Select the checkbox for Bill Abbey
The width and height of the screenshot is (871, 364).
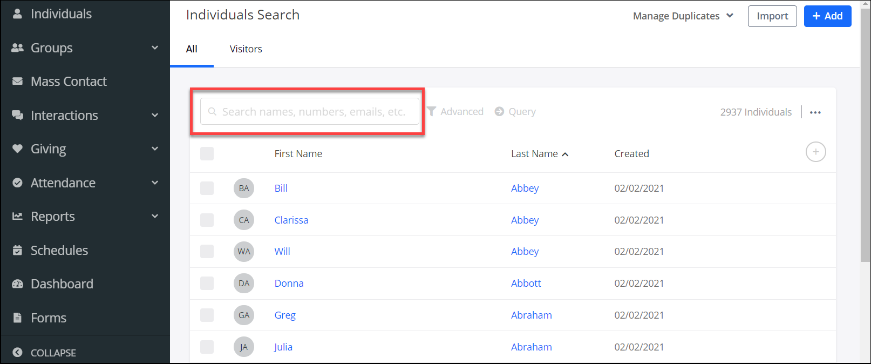(x=207, y=188)
